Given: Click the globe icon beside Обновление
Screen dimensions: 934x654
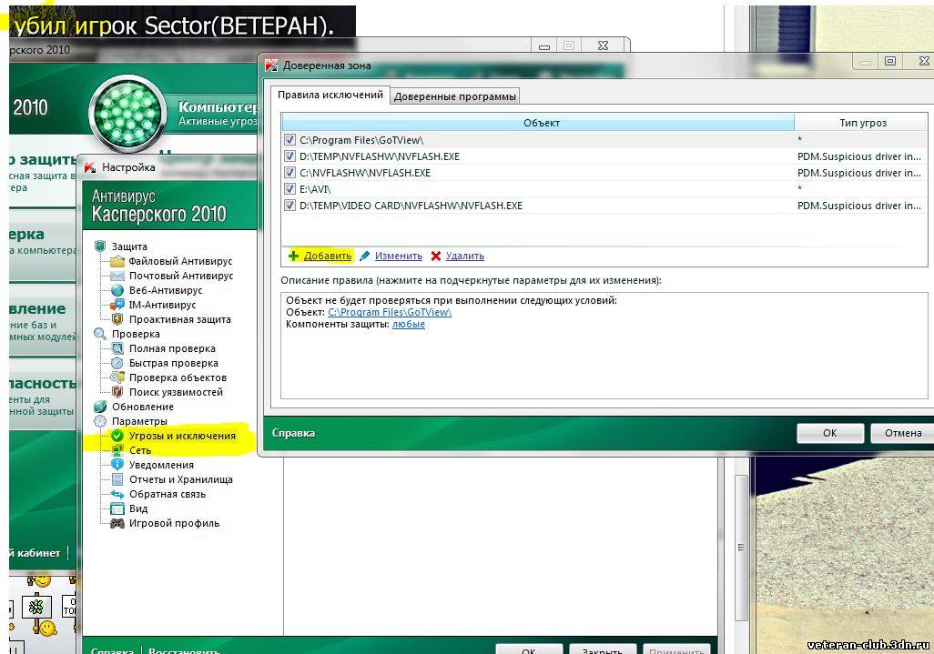Looking at the screenshot, I should pos(100,407).
